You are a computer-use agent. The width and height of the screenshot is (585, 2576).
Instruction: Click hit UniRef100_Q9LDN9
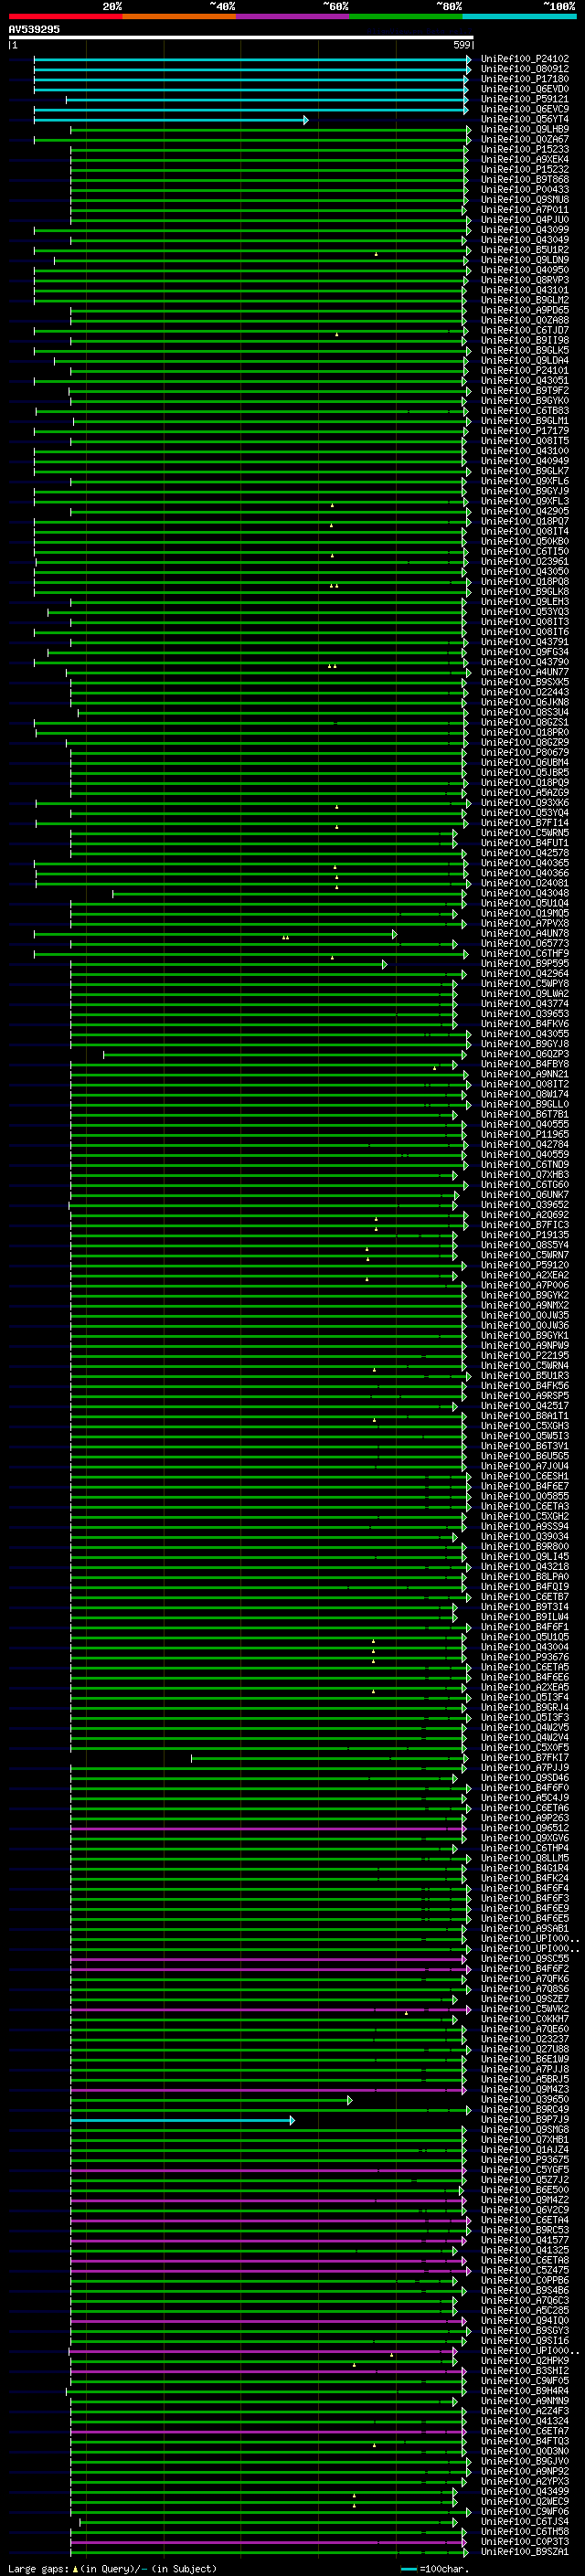tap(525, 260)
